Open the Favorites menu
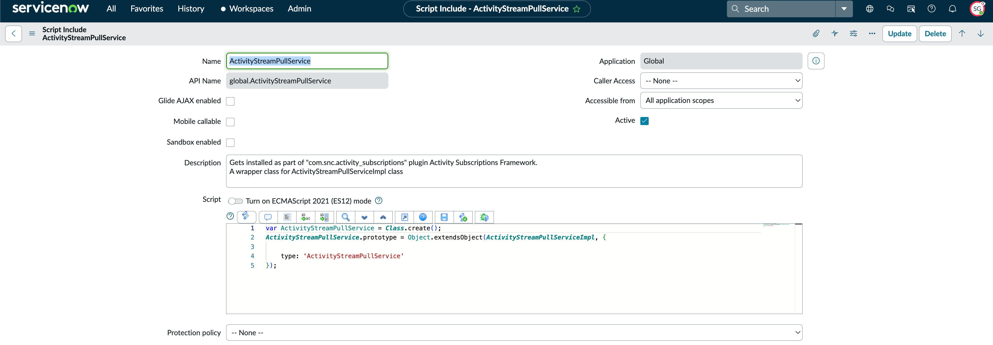 click(147, 8)
